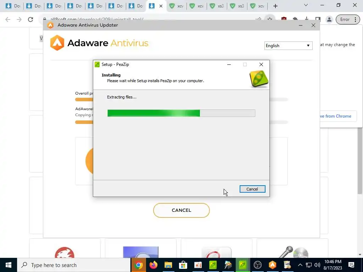Open Firefox from the taskbar
363x272 pixels.
point(153,265)
